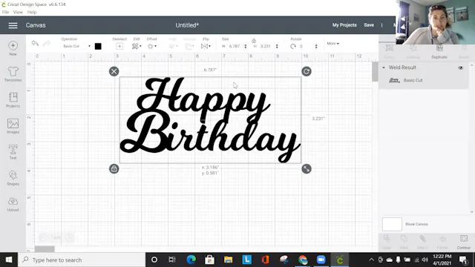475x267 pixels.
Task: Click the Undo arrow
Action: click(x=35, y=43)
